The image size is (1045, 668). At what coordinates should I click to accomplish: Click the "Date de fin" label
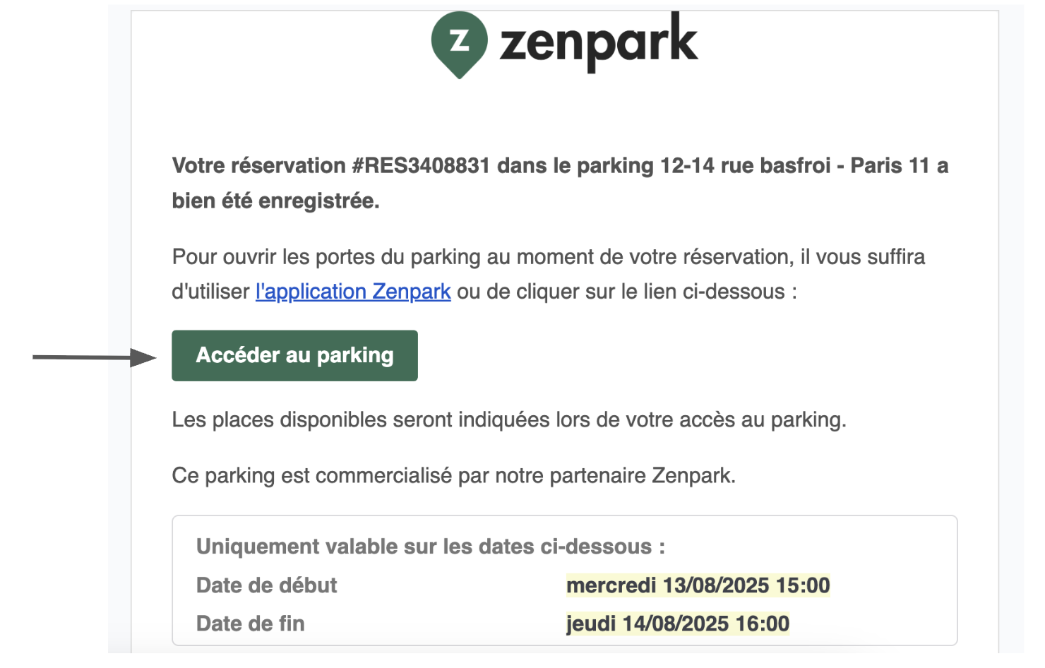(x=250, y=624)
